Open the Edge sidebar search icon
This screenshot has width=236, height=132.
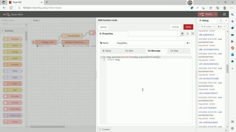point(232,15)
